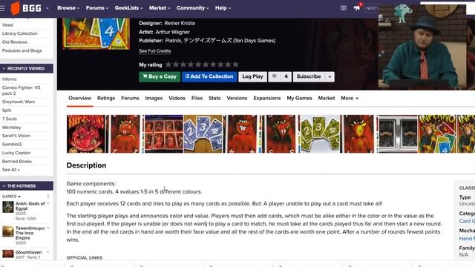Viewport: 475px width, 267px height.
Task: Open Lucky Captain recently viewed link
Action: (x=16, y=153)
